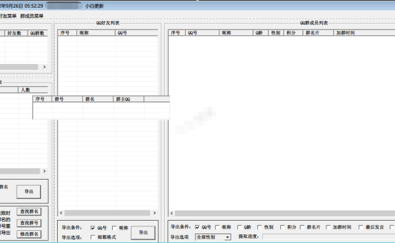
Task: Click the 导出 button in friend list export panel
Action: 143,233
